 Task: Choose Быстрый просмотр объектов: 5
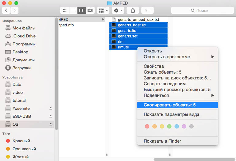tap(178, 90)
